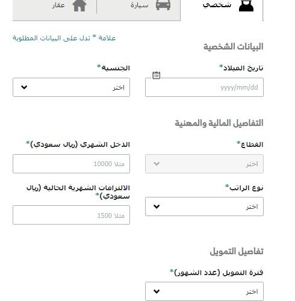Click the salary type chevron arrow

pos(157,206)
